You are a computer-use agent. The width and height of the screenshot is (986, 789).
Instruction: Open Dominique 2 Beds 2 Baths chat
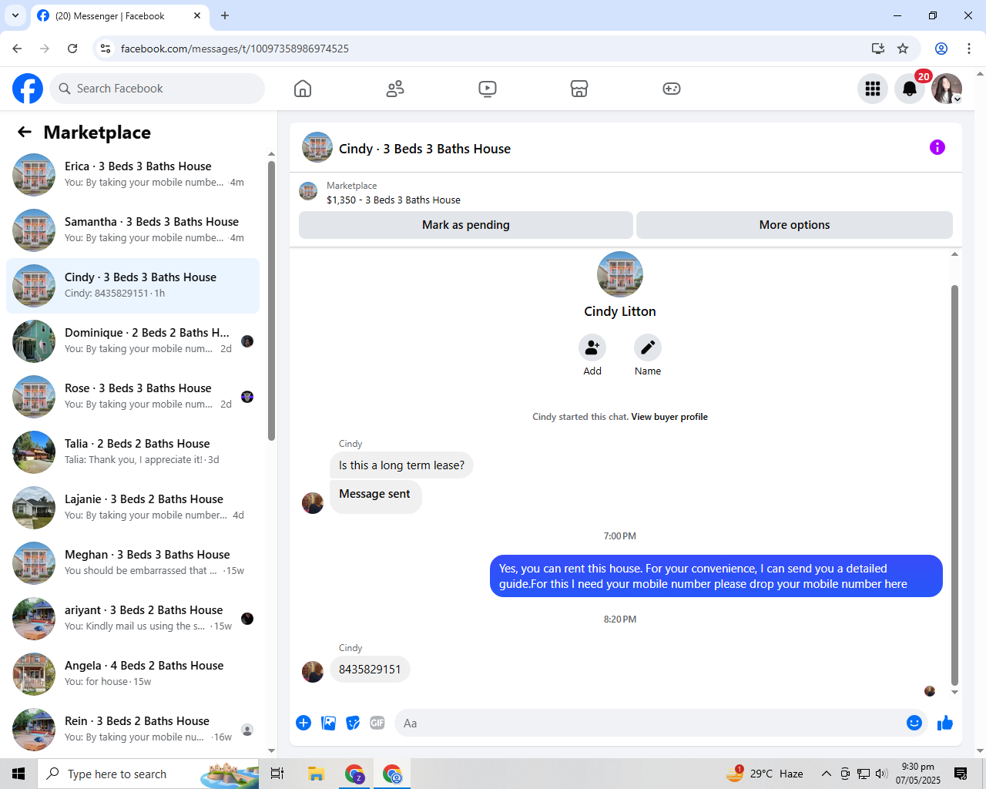(x=132, y=341)
